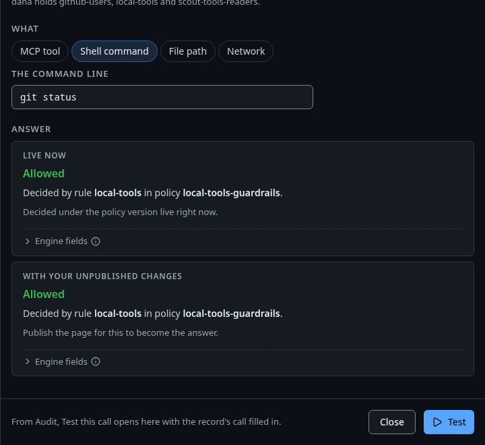Select the Shell command option
Image resolution: width=485 pixels, height=445 pixels.
115,51
